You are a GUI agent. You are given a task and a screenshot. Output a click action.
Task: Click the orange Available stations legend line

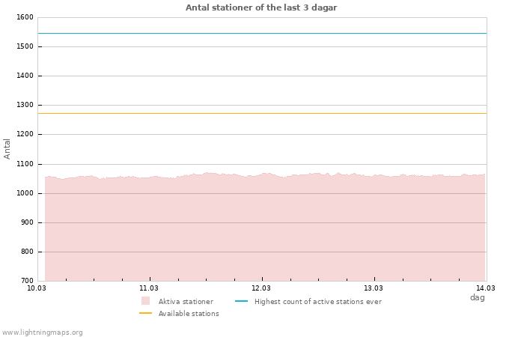point(145,313)
